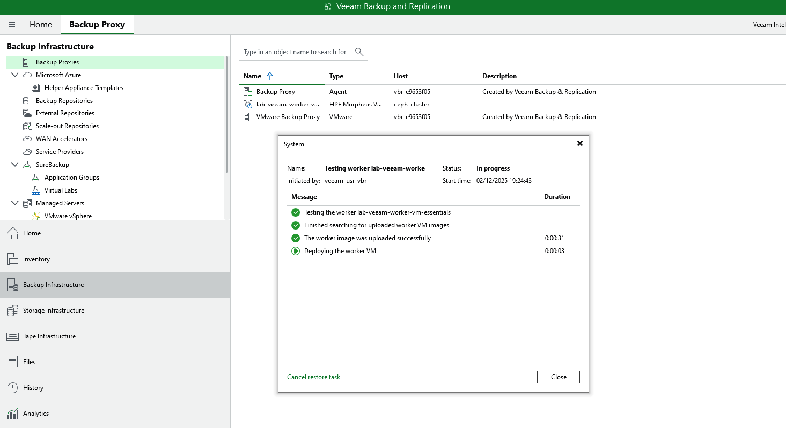Click the Backup Proxies tree icon
Screen dimensions: 786x428
coord(26,62)
